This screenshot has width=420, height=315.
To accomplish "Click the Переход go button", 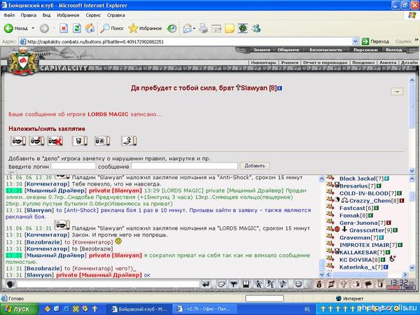I will point(375,41).
